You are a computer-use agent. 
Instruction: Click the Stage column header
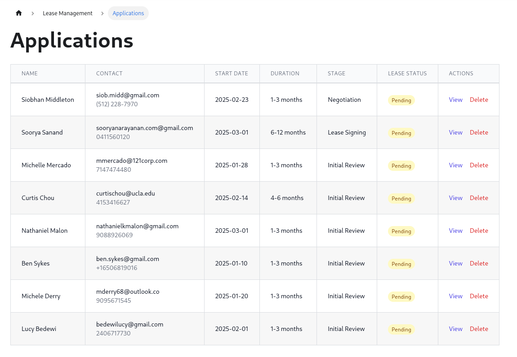(x=336, y=74)
